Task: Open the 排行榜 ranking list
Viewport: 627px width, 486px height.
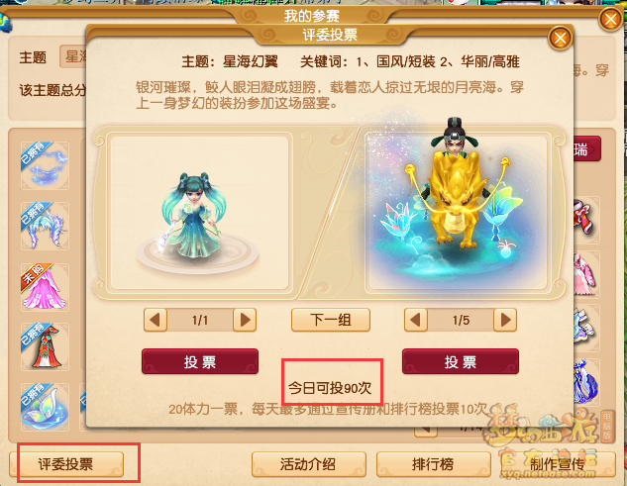Action: pyautogui.click(x=434, y=464)
